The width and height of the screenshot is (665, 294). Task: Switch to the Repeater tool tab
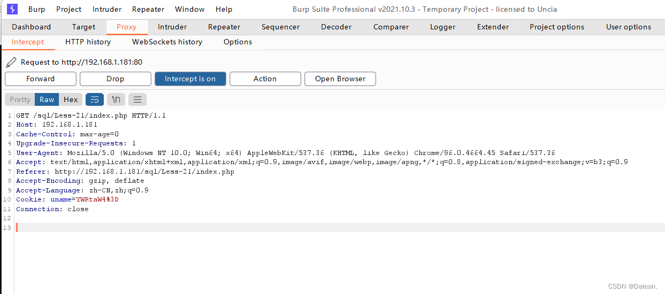pyautogui.click(x=224, y=27)
